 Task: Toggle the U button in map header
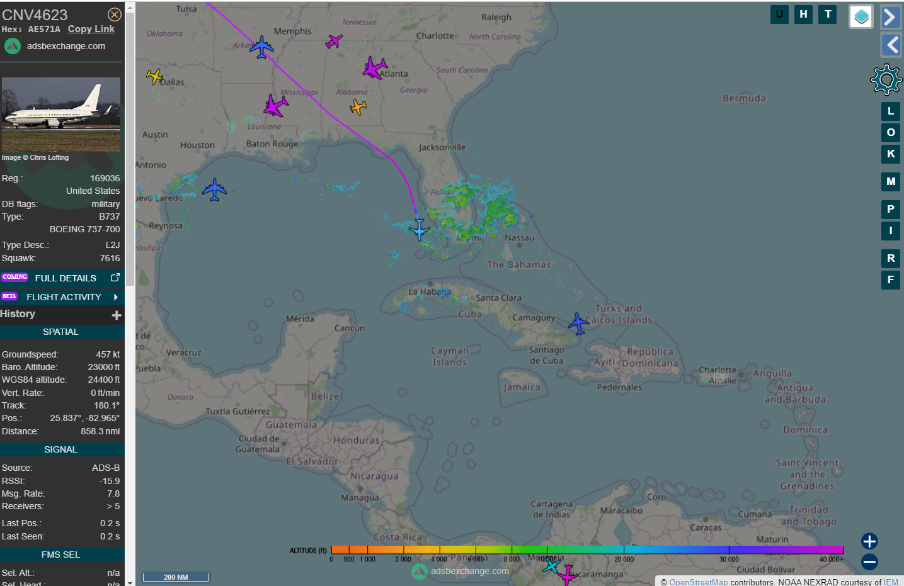click(779, 14)
